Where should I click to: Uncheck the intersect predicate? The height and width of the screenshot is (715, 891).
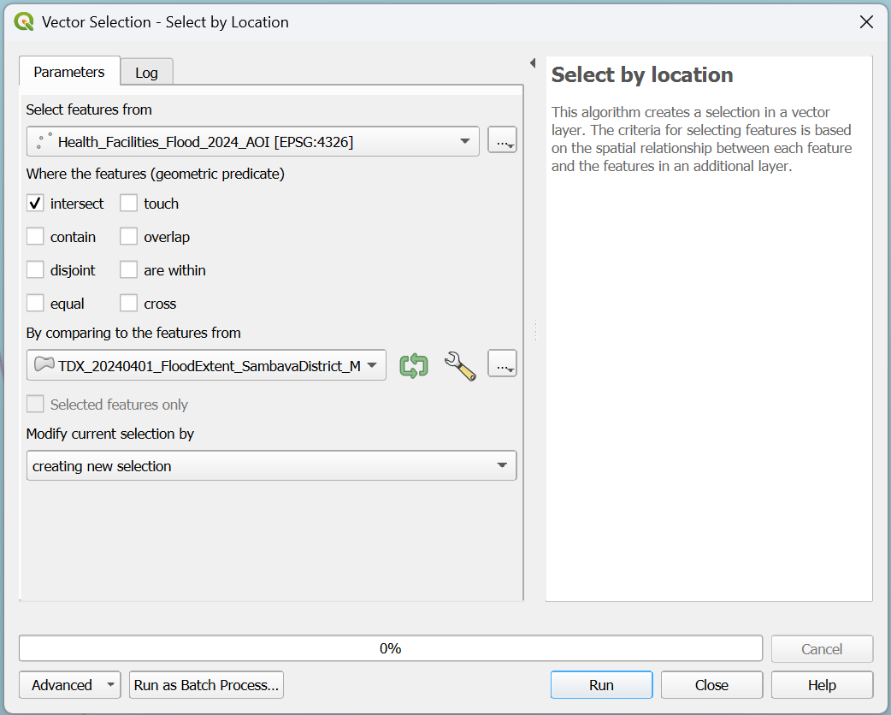tap(35, 204)
